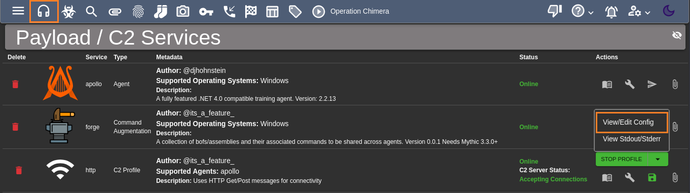This screenshot has width=690, height=193.
Task: Delete the forge service
Action: point(15,127)
